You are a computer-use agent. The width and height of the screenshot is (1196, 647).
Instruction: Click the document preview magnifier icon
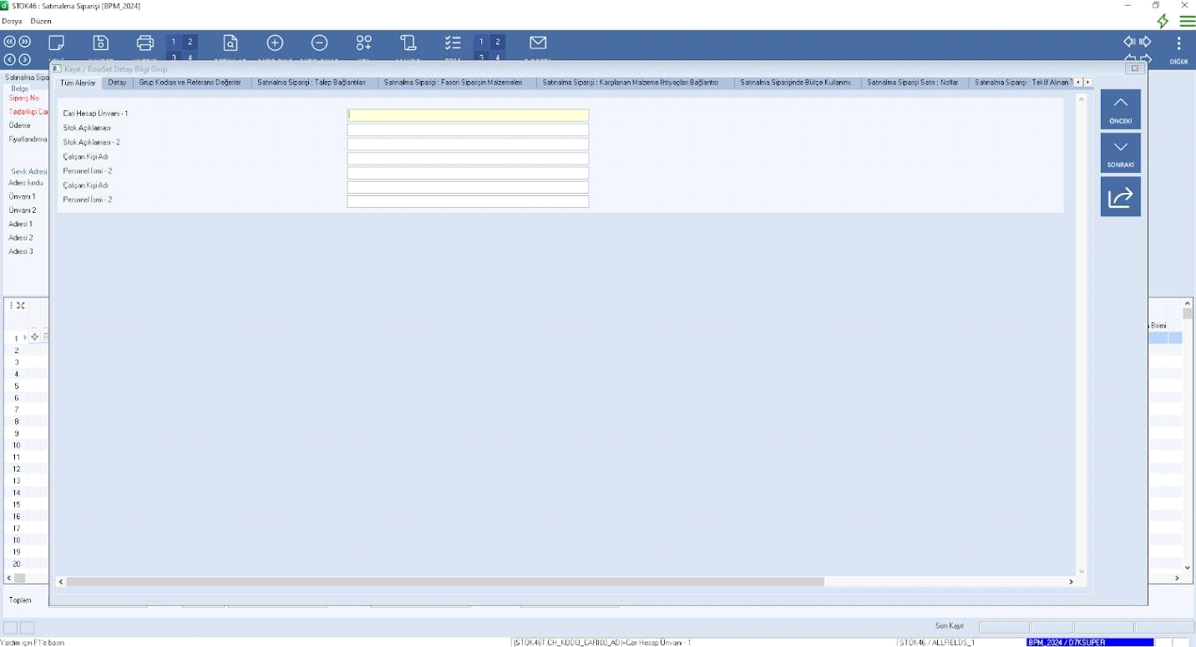(x=231, y=43)
